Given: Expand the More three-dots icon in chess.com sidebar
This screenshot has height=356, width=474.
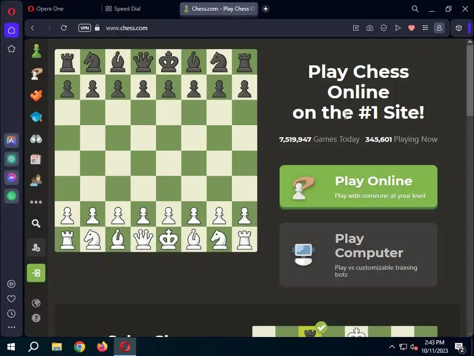Looking at the screenshot, I should click(x=36, y=202).
